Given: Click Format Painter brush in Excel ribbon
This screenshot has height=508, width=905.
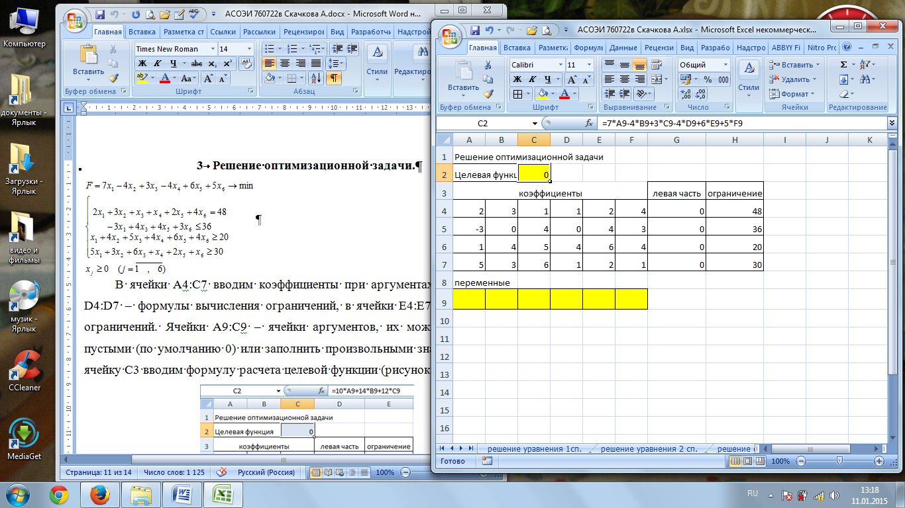Looking at the screenshot, I should (x=488, y=94).
